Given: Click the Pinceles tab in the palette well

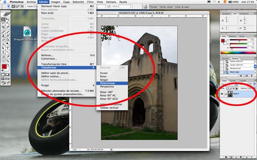Looking at the screenshot, I should coord(153,7).
